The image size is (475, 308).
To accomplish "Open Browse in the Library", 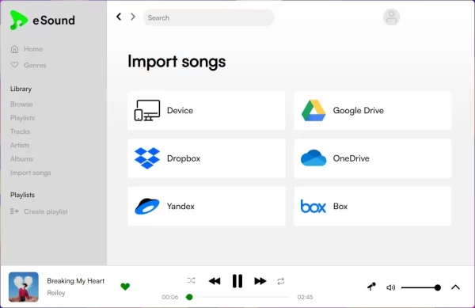I will coord(21,105).
